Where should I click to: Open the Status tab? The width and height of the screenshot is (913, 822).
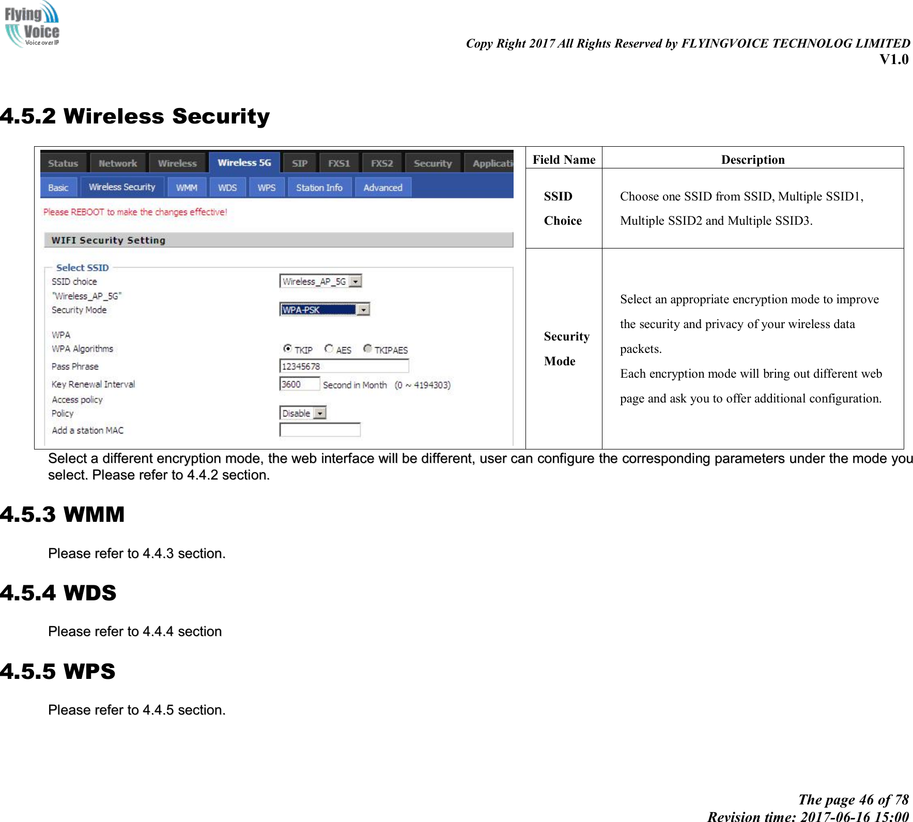click(63, 163)
